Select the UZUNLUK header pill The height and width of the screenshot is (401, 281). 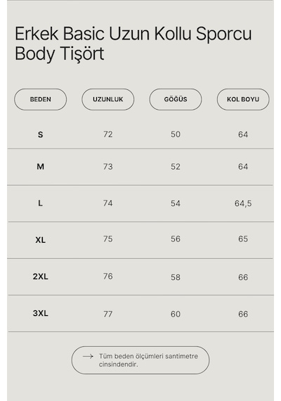[x=107, y=99]
